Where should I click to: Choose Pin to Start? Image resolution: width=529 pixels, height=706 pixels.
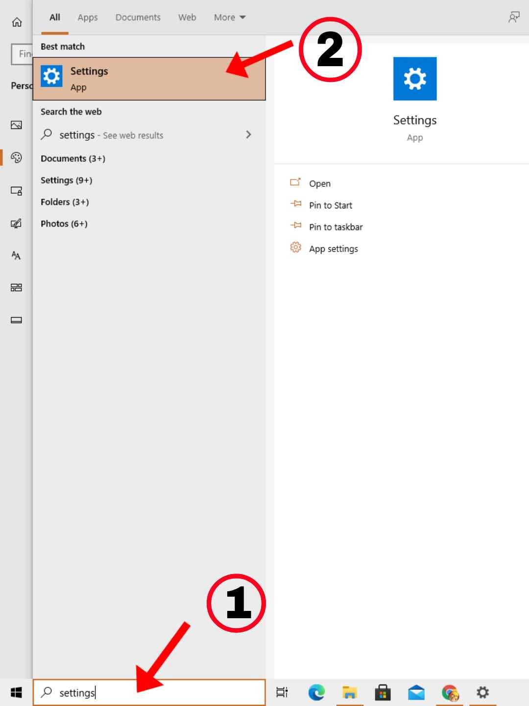tap(331, 205)
